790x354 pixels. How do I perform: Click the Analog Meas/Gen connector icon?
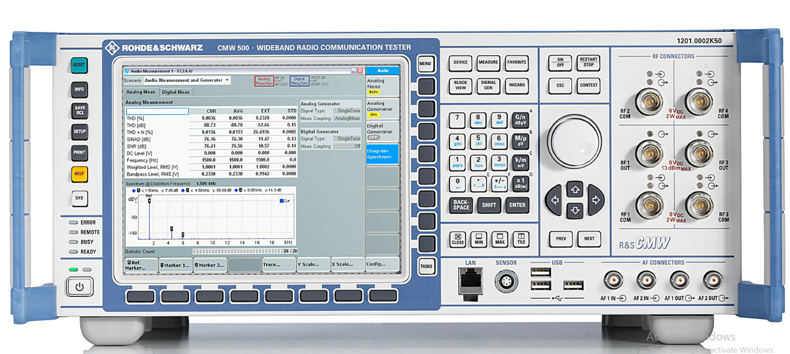point(264,81)
